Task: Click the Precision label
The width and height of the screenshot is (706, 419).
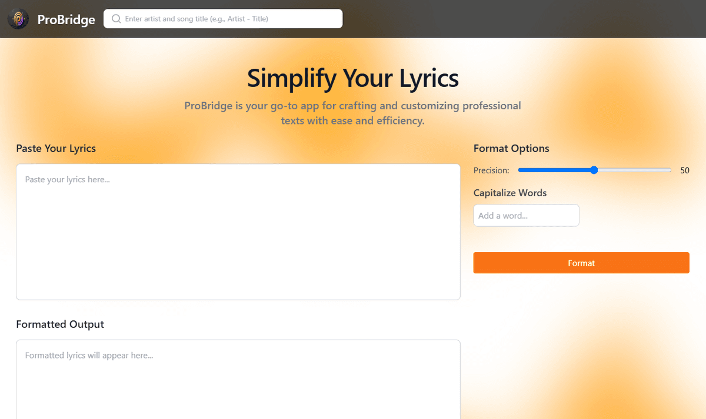Action: pos(491,170)
